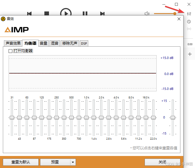The width and height of the screenshot is (195, 168).
Task: Expand the 预置 dropdown arrow
Action: pyautogui.click(x=73, y=162)
